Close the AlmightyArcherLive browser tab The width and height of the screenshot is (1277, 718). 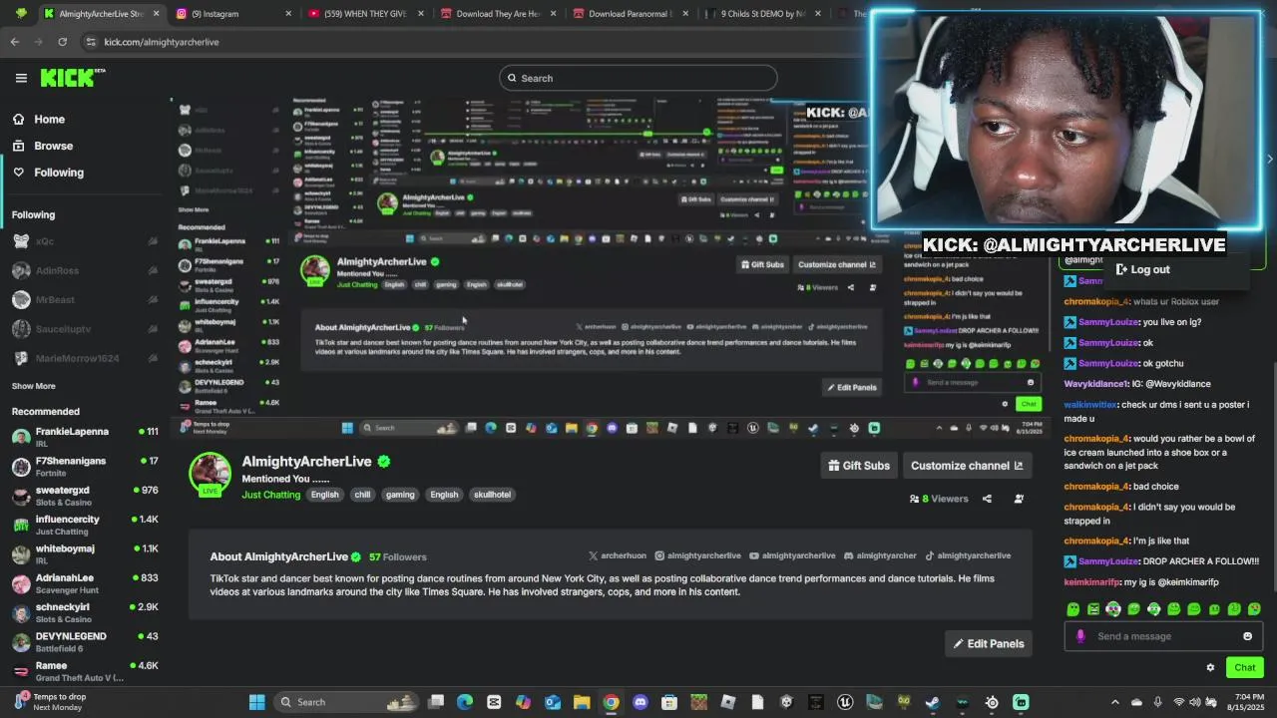tap(156, 14)
